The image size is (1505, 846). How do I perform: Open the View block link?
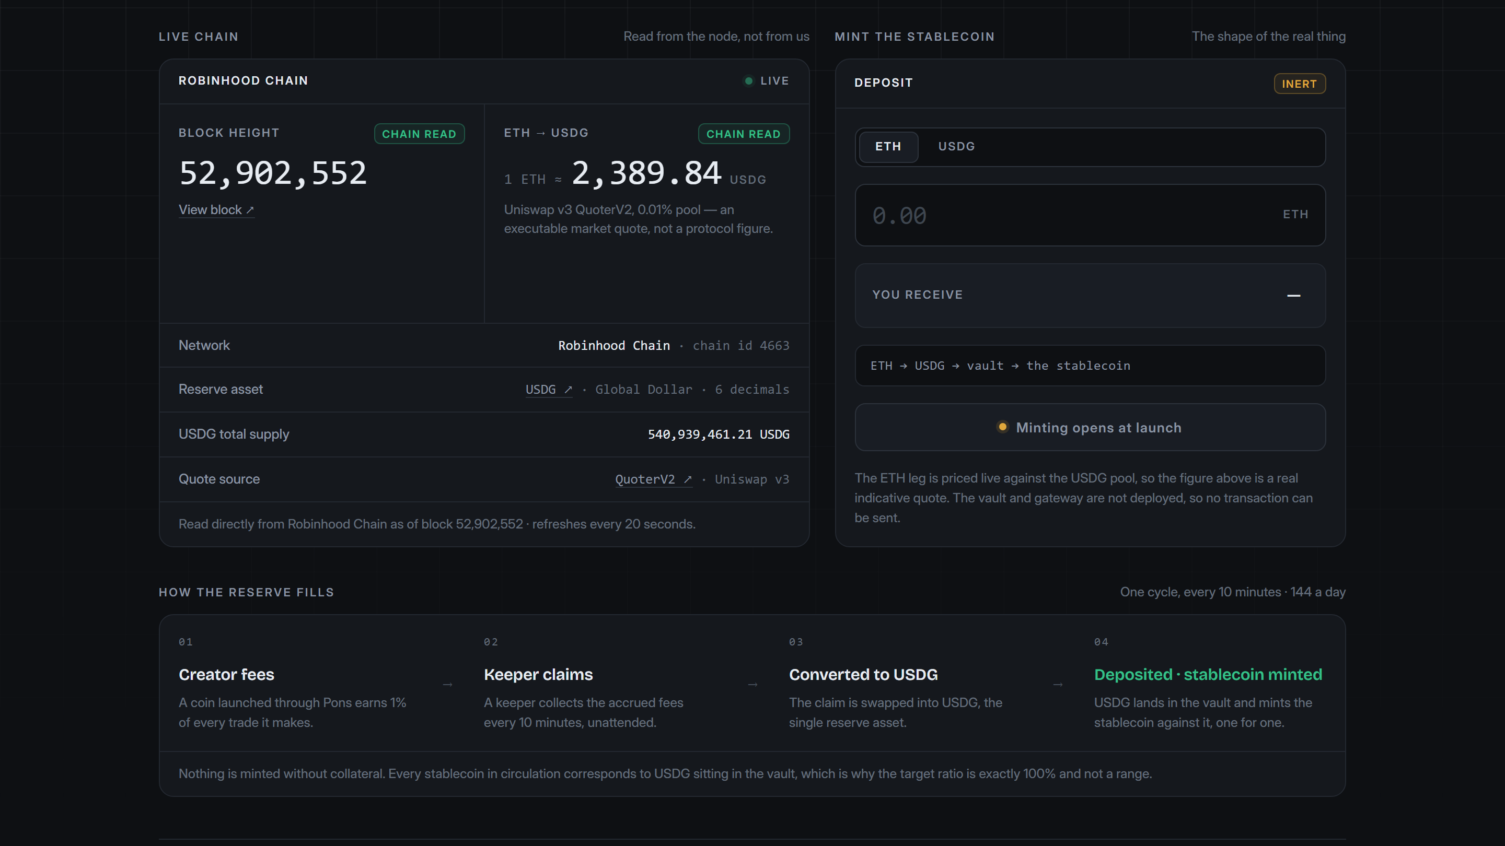pyautogui.click(x=216, y=209)
